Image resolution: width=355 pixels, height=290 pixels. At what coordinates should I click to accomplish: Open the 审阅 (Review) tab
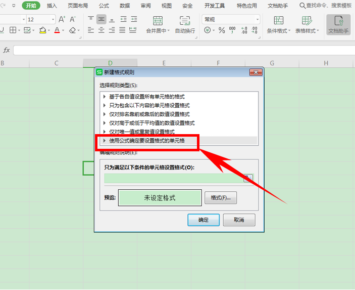point(145,6)
